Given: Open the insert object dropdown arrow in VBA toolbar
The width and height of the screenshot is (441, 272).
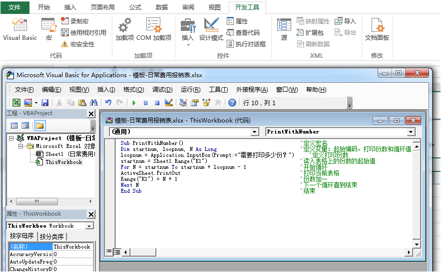Looking at the screenshot, I should pyautogui.click(x=36, y=103).
